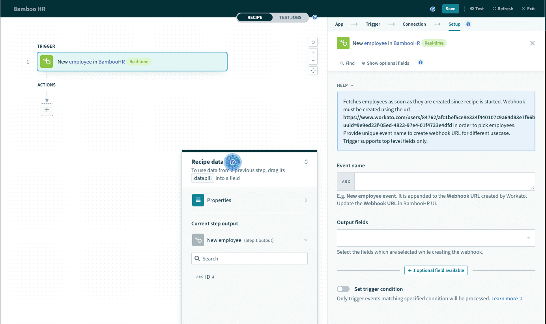Click the Save button
Image resolution: width=546 pixels, height=324 pixels.
pyautogui.click(x=450, y=9)
